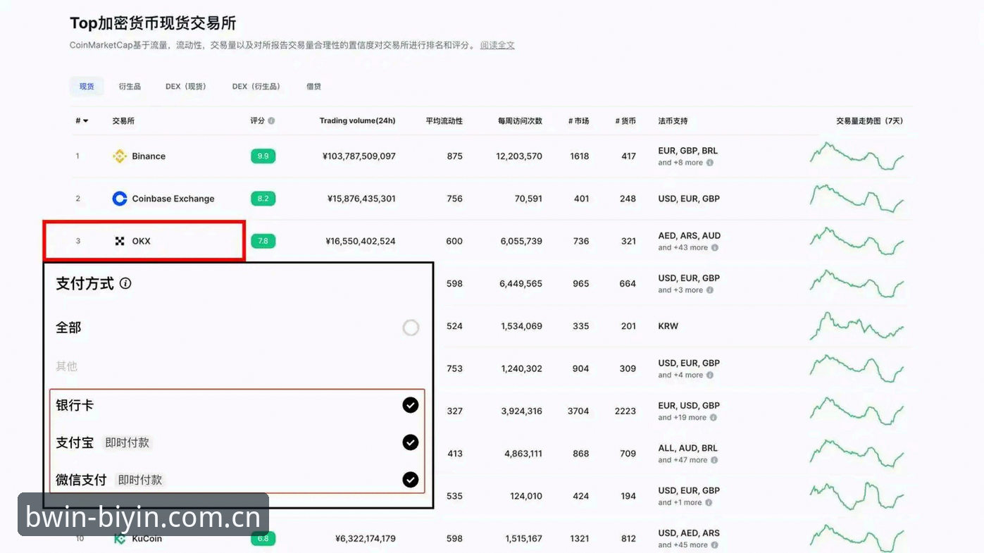Click weekly visits value 12,203,570
984x553 pixels.
(x=519, y=156)
